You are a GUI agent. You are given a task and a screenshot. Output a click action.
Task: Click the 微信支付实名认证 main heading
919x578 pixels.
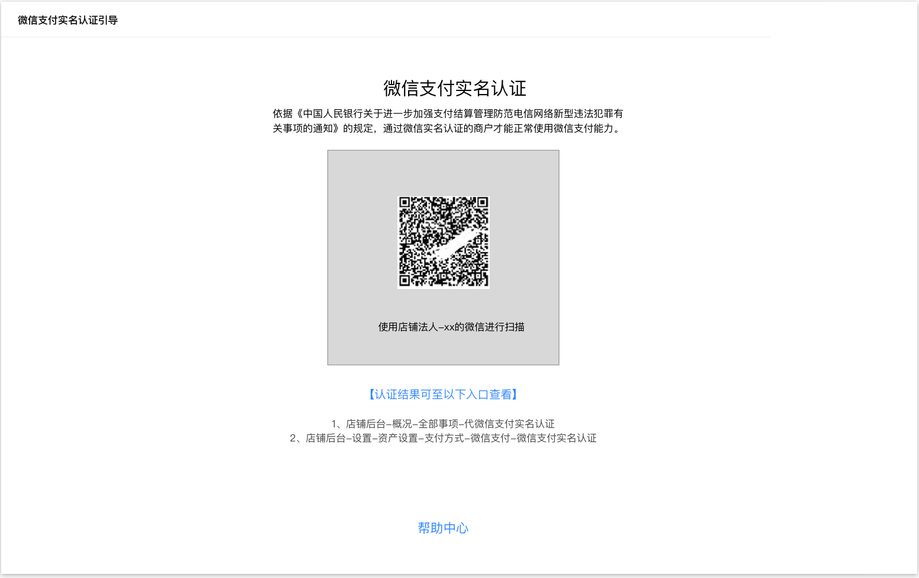pyautogui.click(x=455, y=89)
